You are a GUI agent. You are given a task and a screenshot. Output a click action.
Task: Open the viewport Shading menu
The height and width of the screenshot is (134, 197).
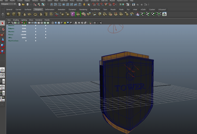16,20
